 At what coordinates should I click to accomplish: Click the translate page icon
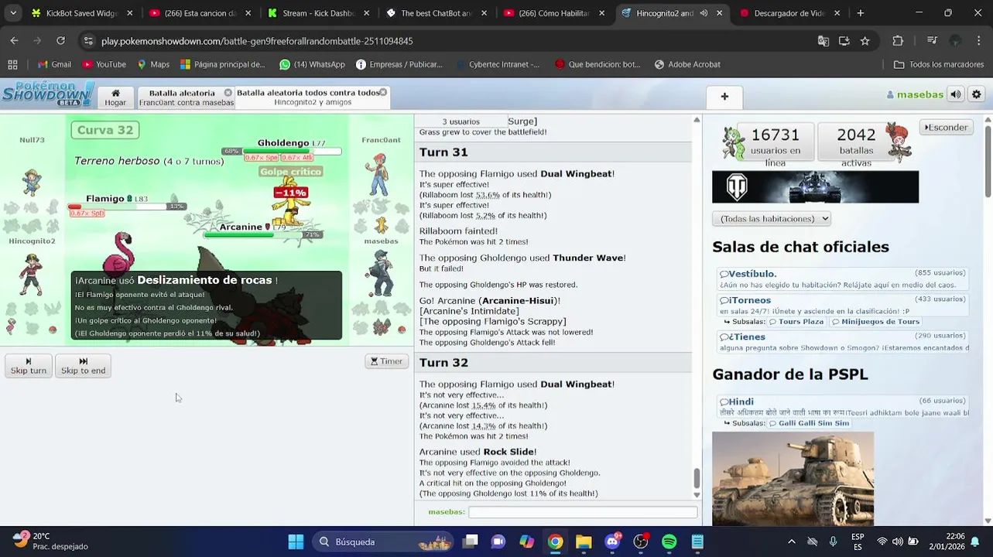[x=824, y=41]
